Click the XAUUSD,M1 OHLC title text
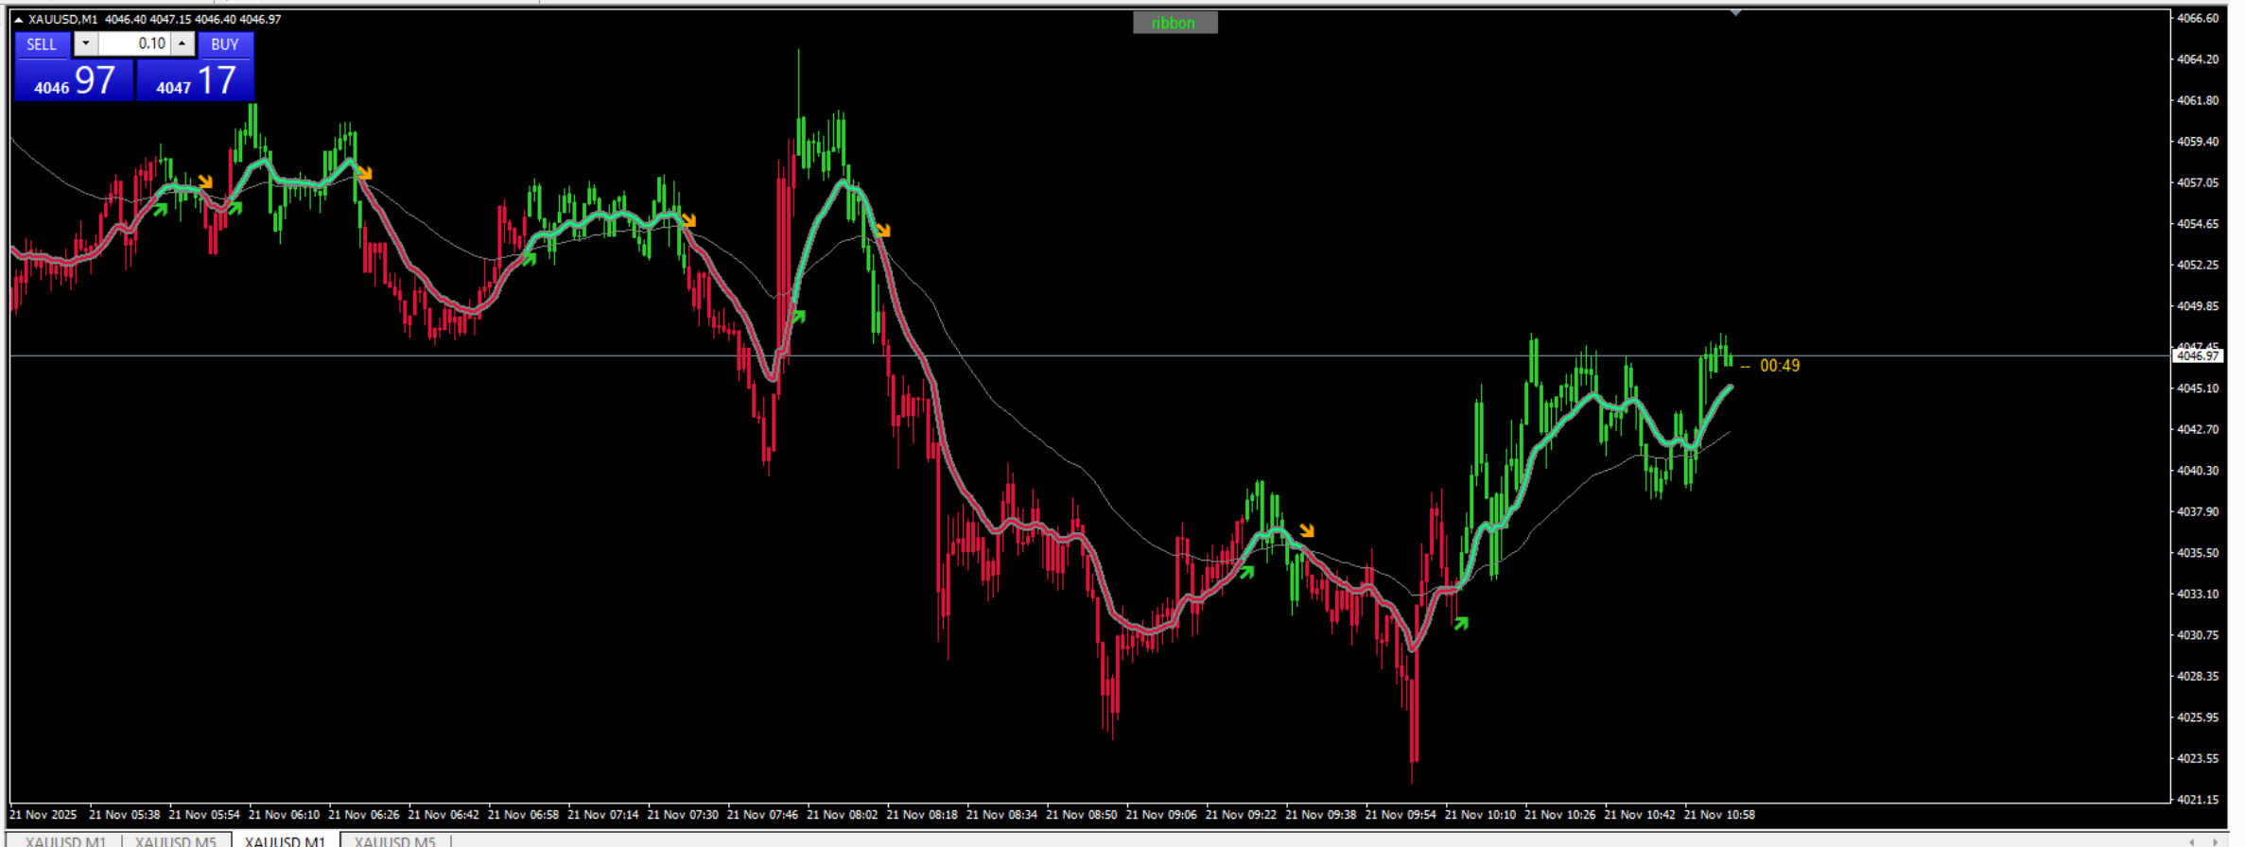Viewport: 2245px width, 847px height. coord(154,19)
